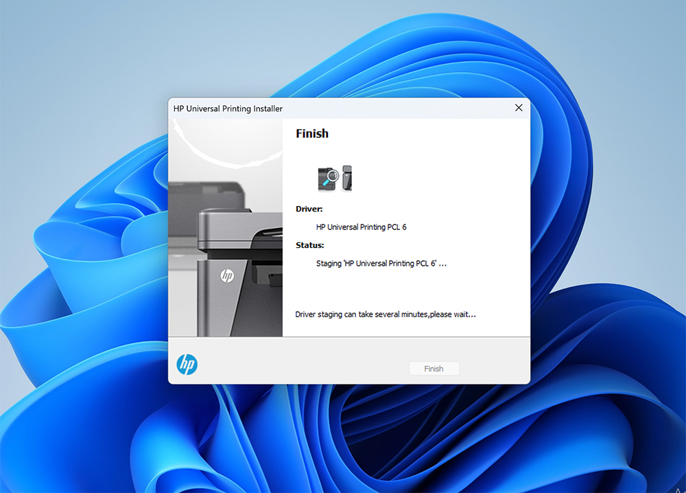Close the HP Universal Printing Installer

tap(519, 108)
